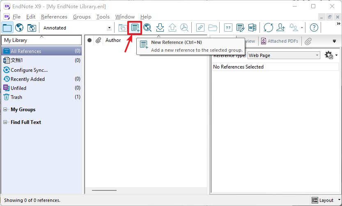Click the Share Library person-plus icon
The image size is (342, 206).
[x=280, y=27]
